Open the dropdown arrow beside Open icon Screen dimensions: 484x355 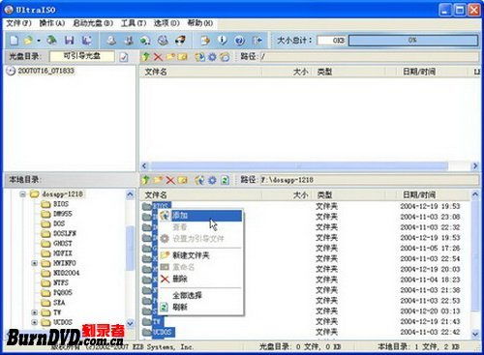39,41
